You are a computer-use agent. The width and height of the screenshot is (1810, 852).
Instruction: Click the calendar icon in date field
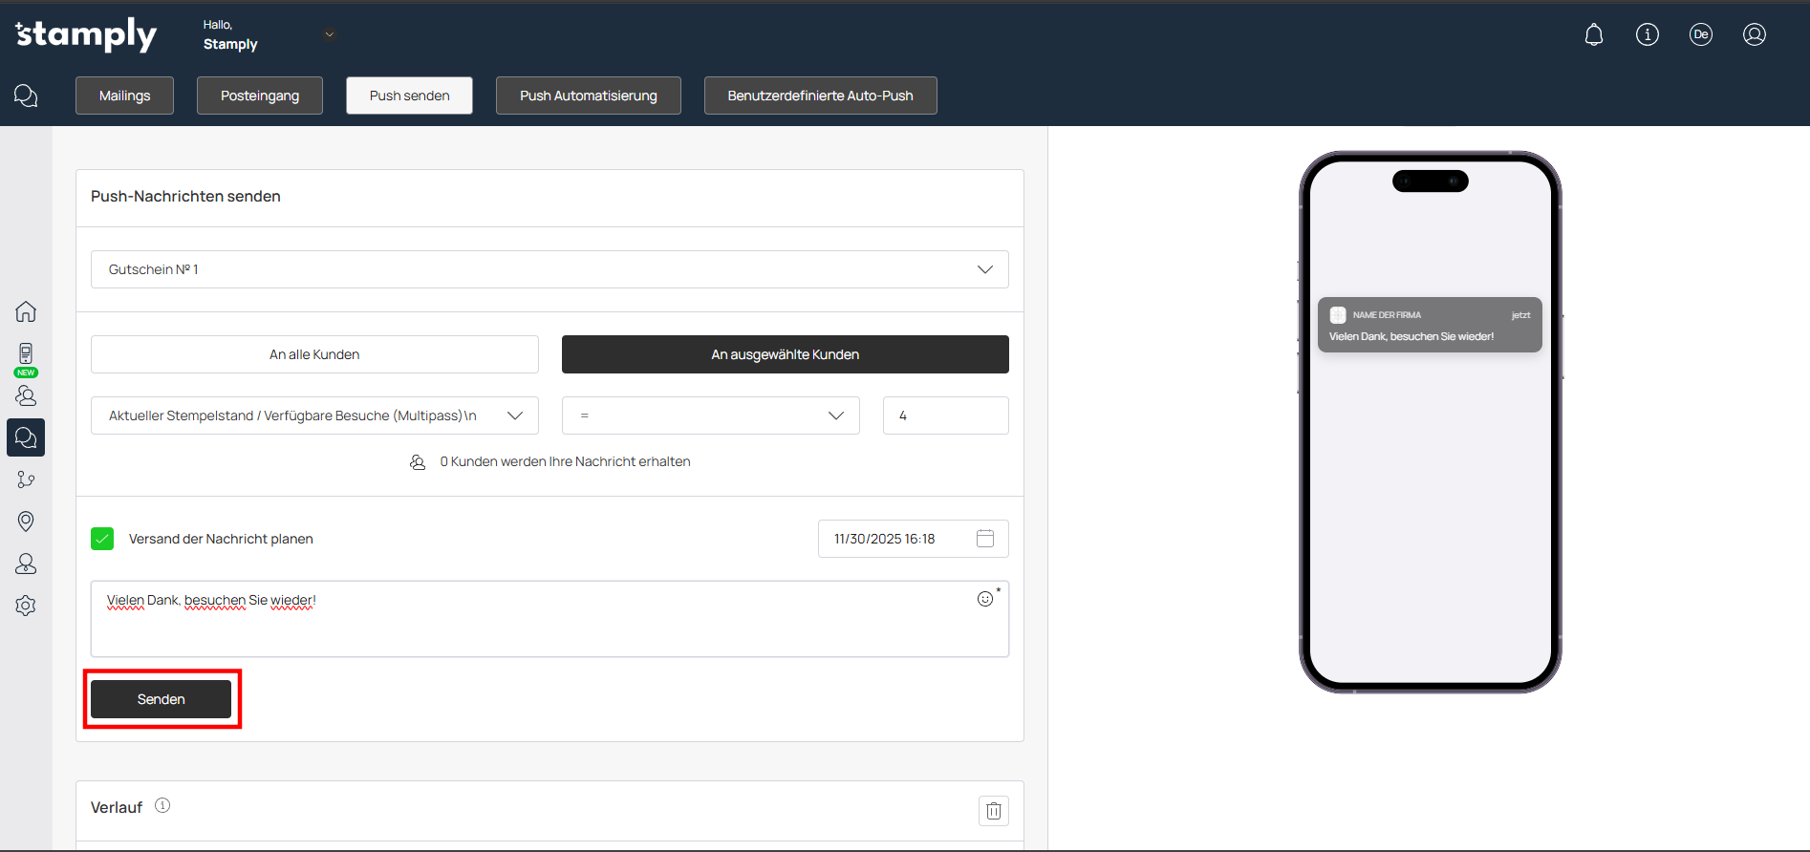[x=985, y=539]
